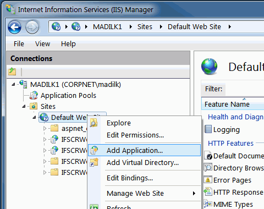The height and width of the screenshot is (209, 264).
Task: Choose Explore from the context menu
Action: 144,123
